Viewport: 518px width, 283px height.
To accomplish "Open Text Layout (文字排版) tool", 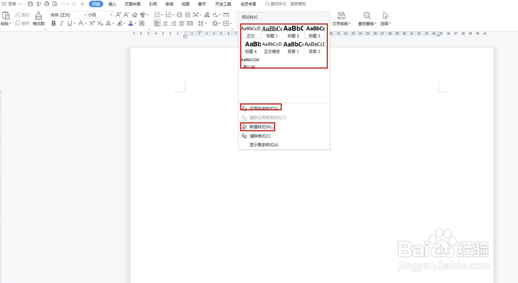I will click(342, 19).
